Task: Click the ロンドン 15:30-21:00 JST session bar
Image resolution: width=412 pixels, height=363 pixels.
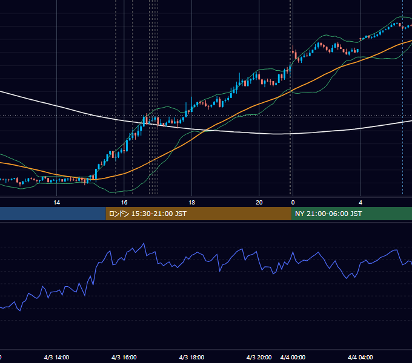Action: tap(199, 214)
